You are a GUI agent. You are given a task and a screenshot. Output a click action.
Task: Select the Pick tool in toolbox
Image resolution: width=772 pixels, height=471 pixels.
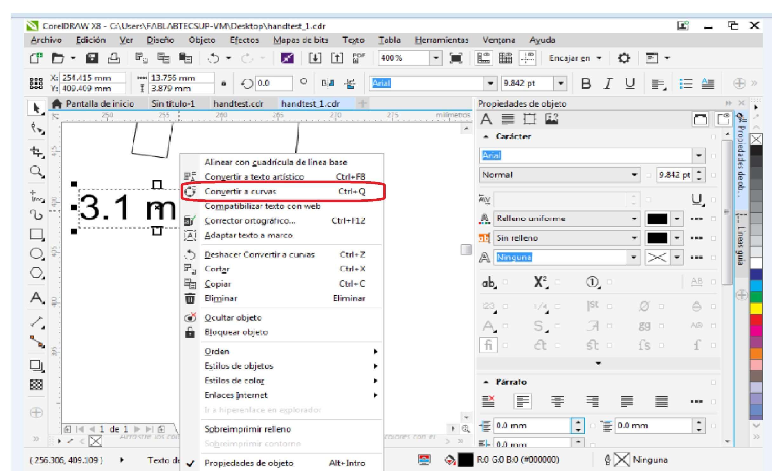click(x=37, y=108)
